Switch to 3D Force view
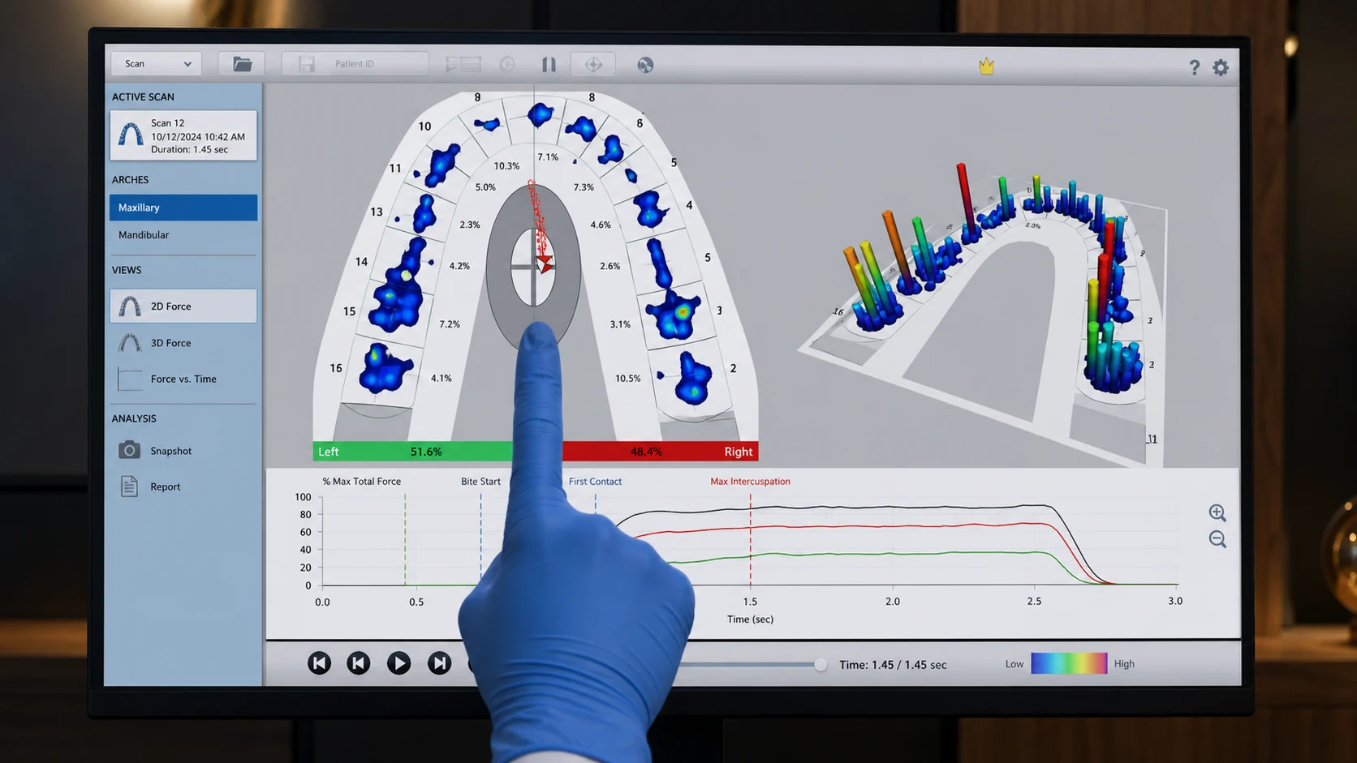 [x=183, y=343]
